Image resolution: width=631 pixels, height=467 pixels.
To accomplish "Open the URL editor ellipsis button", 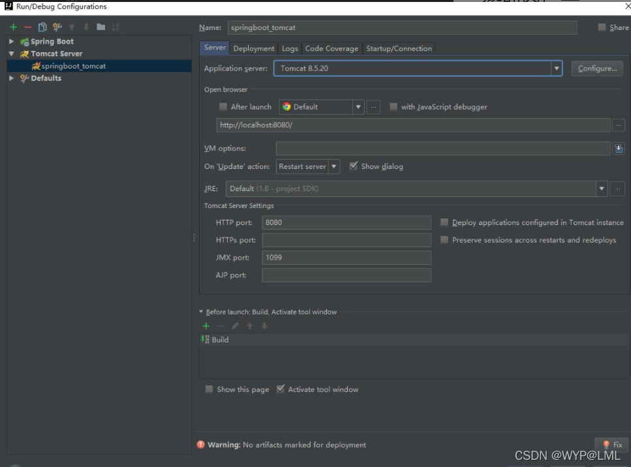I will coord(619,125).
